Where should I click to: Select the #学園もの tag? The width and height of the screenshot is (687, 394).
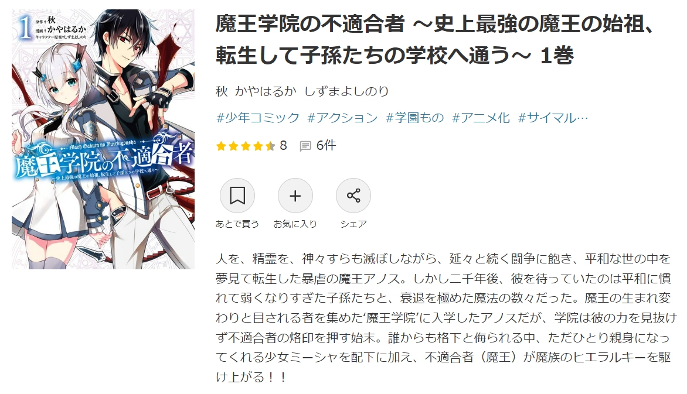[414, 118]
